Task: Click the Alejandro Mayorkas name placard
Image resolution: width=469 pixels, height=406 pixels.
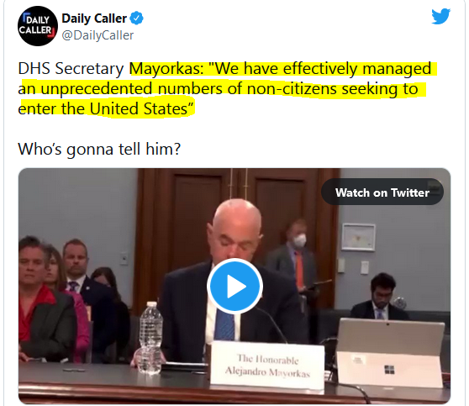Action: (x=267, y=366)
